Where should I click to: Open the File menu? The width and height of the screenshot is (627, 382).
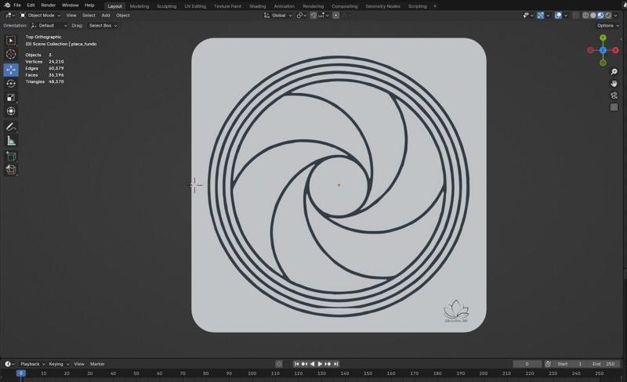[x=17, y=5]
